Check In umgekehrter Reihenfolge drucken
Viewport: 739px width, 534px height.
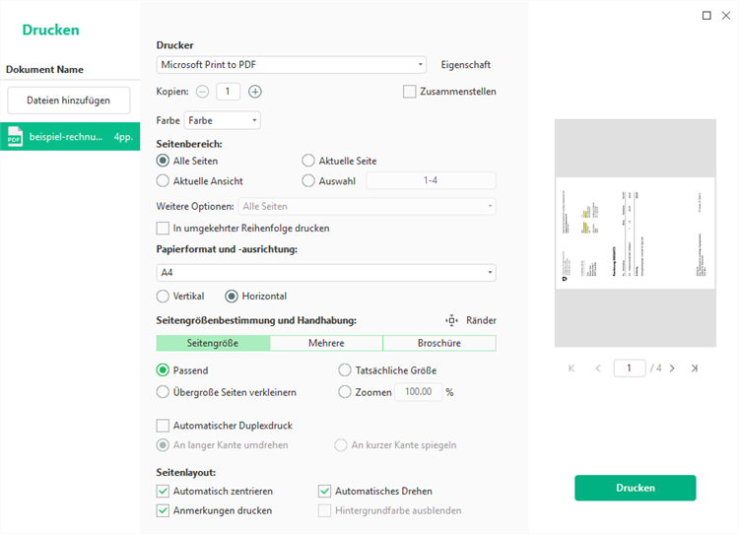[x=163, y=229]
